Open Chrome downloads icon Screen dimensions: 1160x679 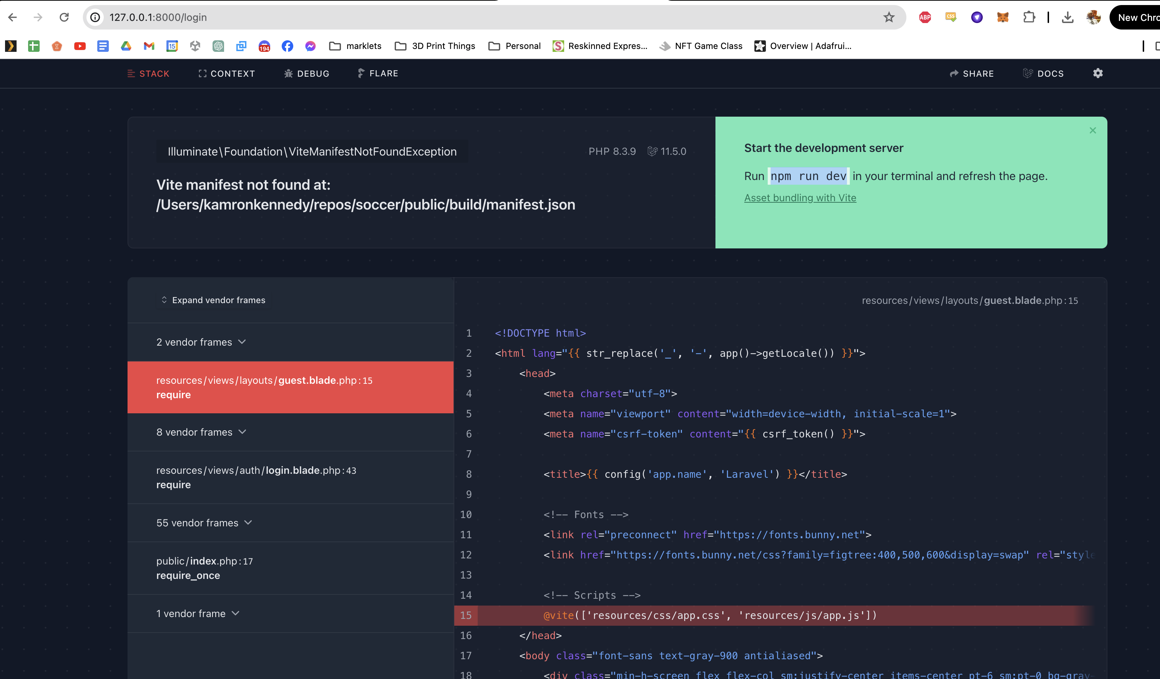click(x=1067, y=18)
